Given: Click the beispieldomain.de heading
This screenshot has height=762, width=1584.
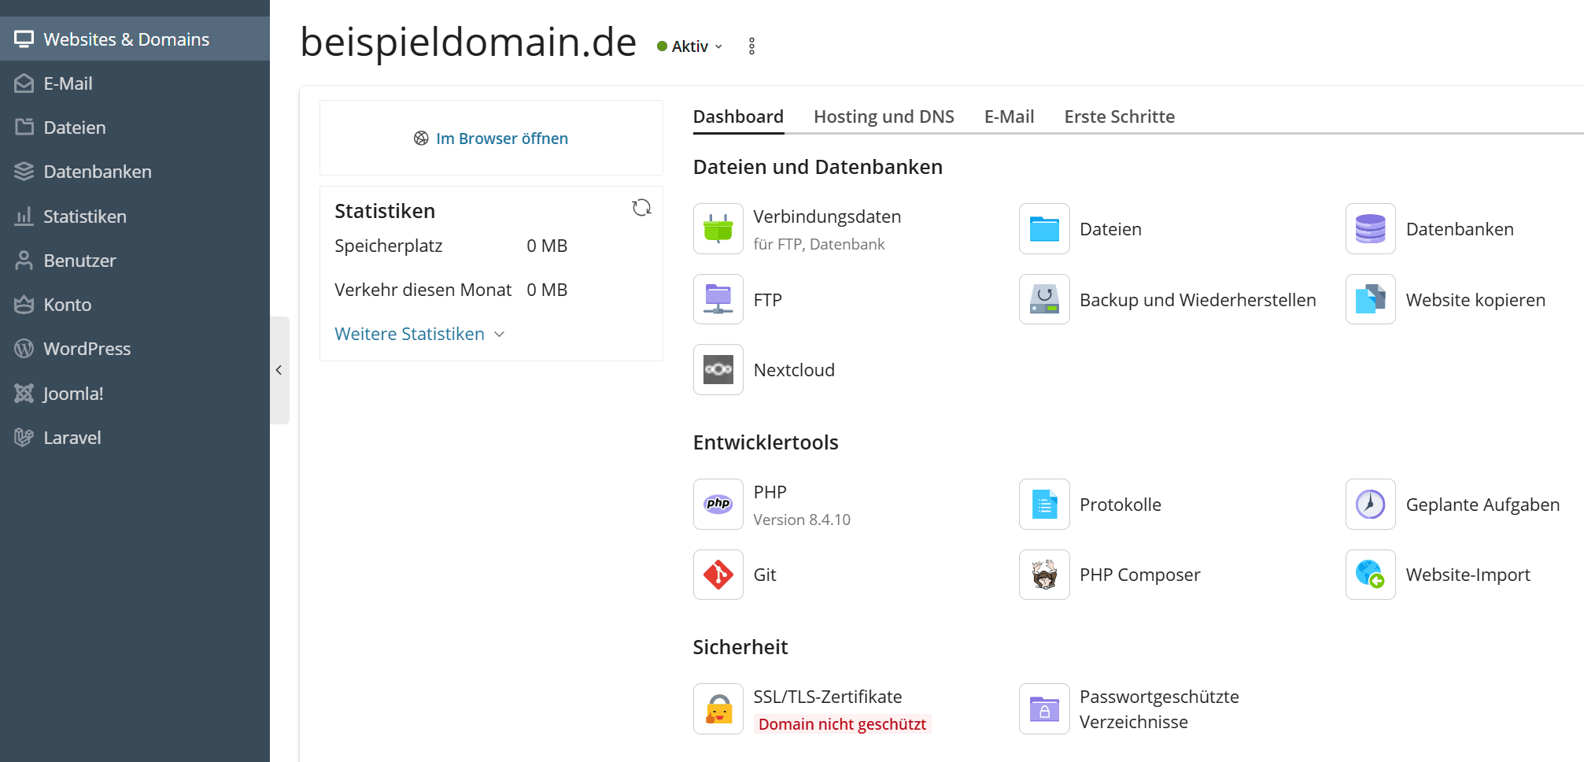Looking at the screenshot, I should tap(468, 42).
